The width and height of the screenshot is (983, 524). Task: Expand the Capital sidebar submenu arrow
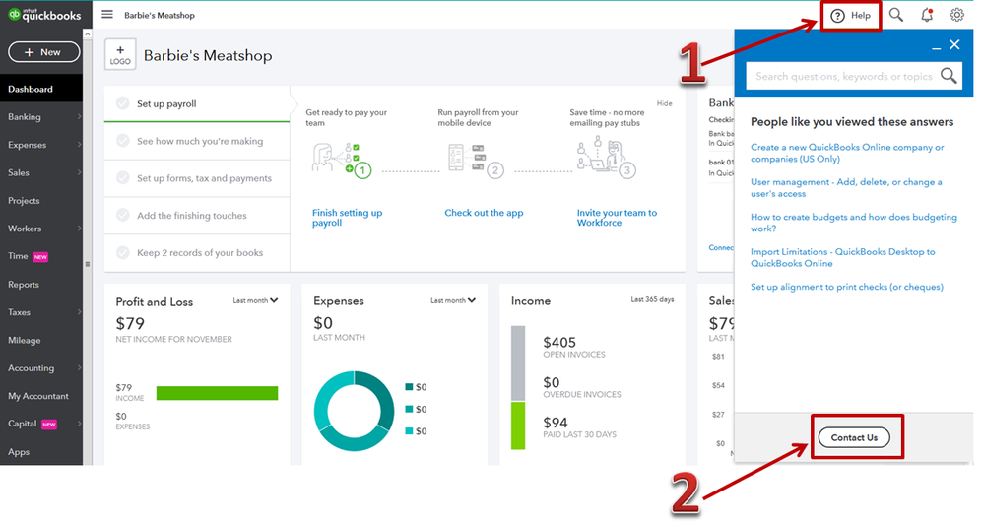pyautogui.click(x=79, y=424)
